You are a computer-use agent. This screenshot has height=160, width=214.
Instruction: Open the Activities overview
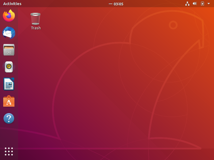click(x=12, y=4)
